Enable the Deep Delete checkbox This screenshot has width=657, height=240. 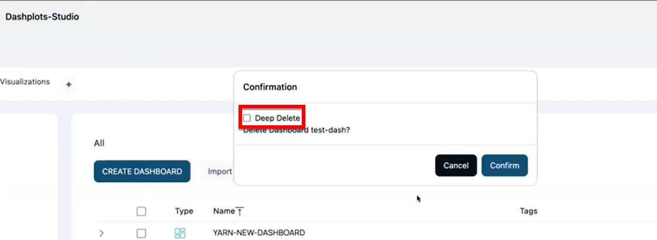click(x=247, y=118)
